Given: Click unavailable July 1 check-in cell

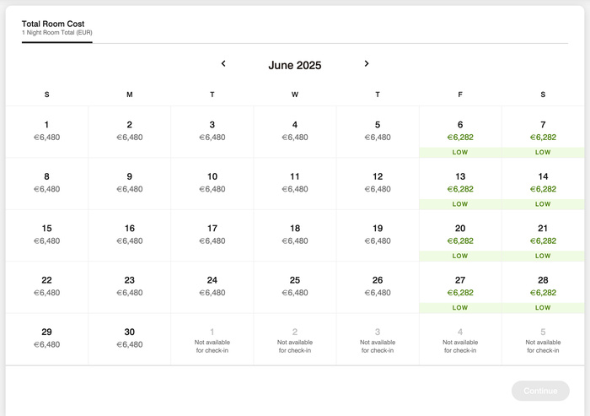Looking at the screenshot, I should [212, 339].
